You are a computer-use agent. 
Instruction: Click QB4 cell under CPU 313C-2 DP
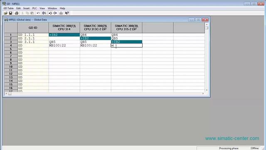(96, 35)
